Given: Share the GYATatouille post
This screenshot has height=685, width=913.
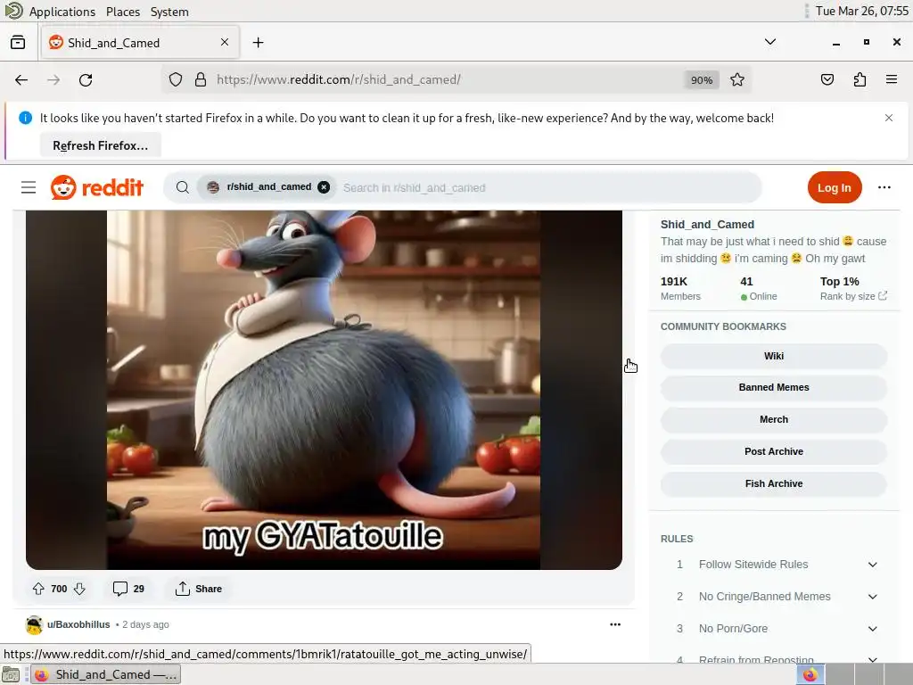Looking at the screenshot, I should click(x=199, y=589).
